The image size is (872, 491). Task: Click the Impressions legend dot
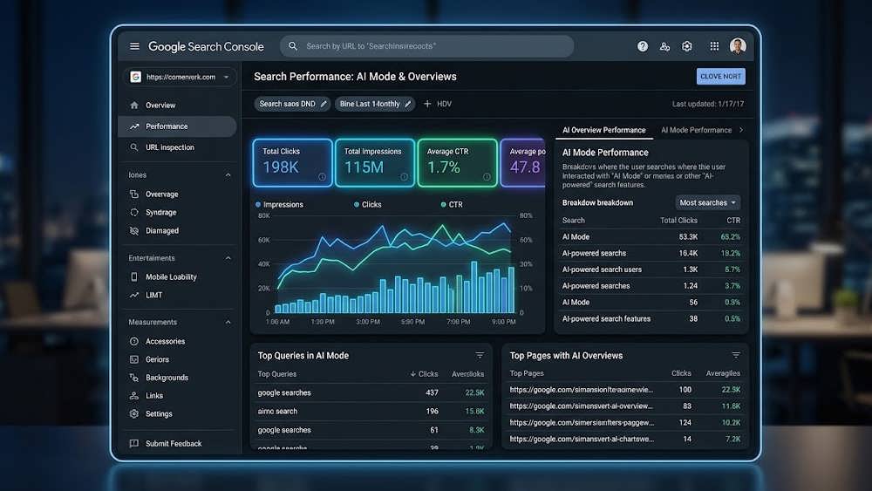coord(258,205)
